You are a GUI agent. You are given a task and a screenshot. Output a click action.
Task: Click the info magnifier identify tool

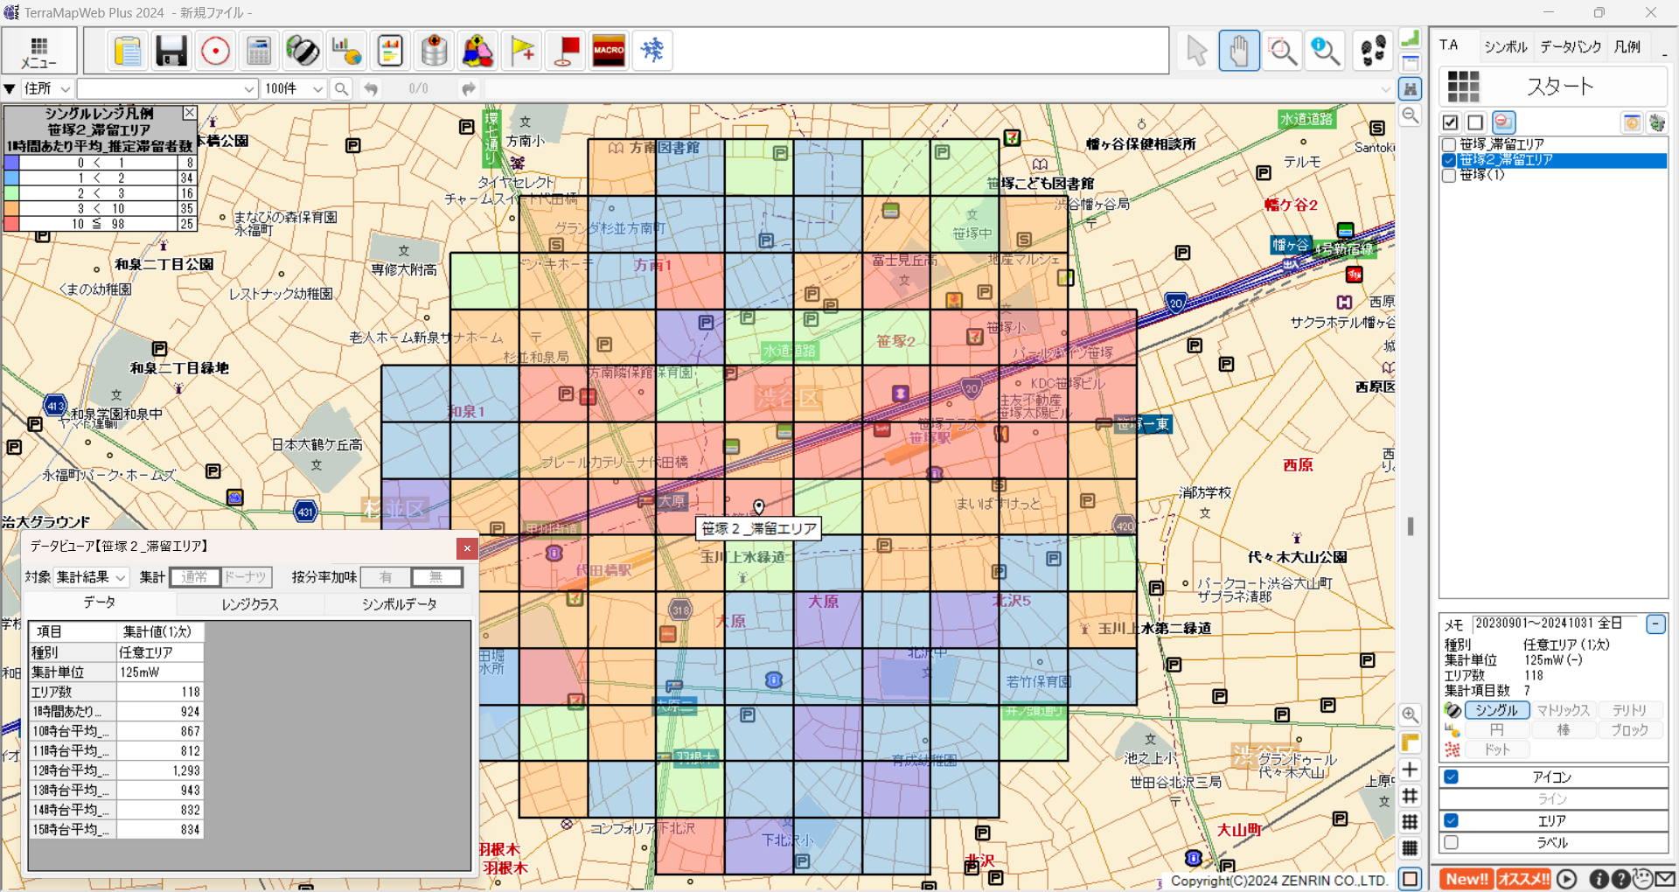coord(1326,51)
